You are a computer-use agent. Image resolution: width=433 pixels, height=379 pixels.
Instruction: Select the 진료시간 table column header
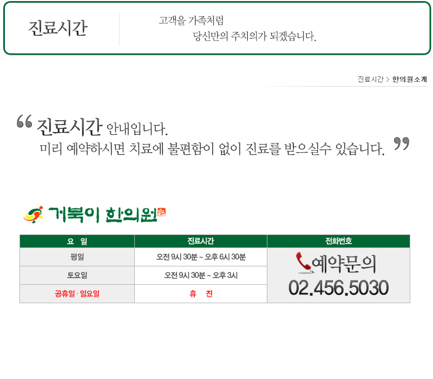tap(201, 241)
